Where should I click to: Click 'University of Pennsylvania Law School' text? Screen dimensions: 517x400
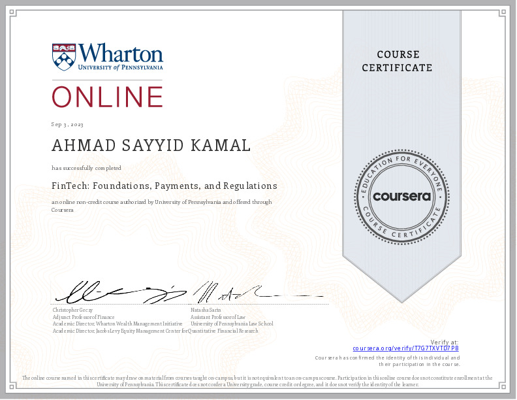tap(232, 324)
